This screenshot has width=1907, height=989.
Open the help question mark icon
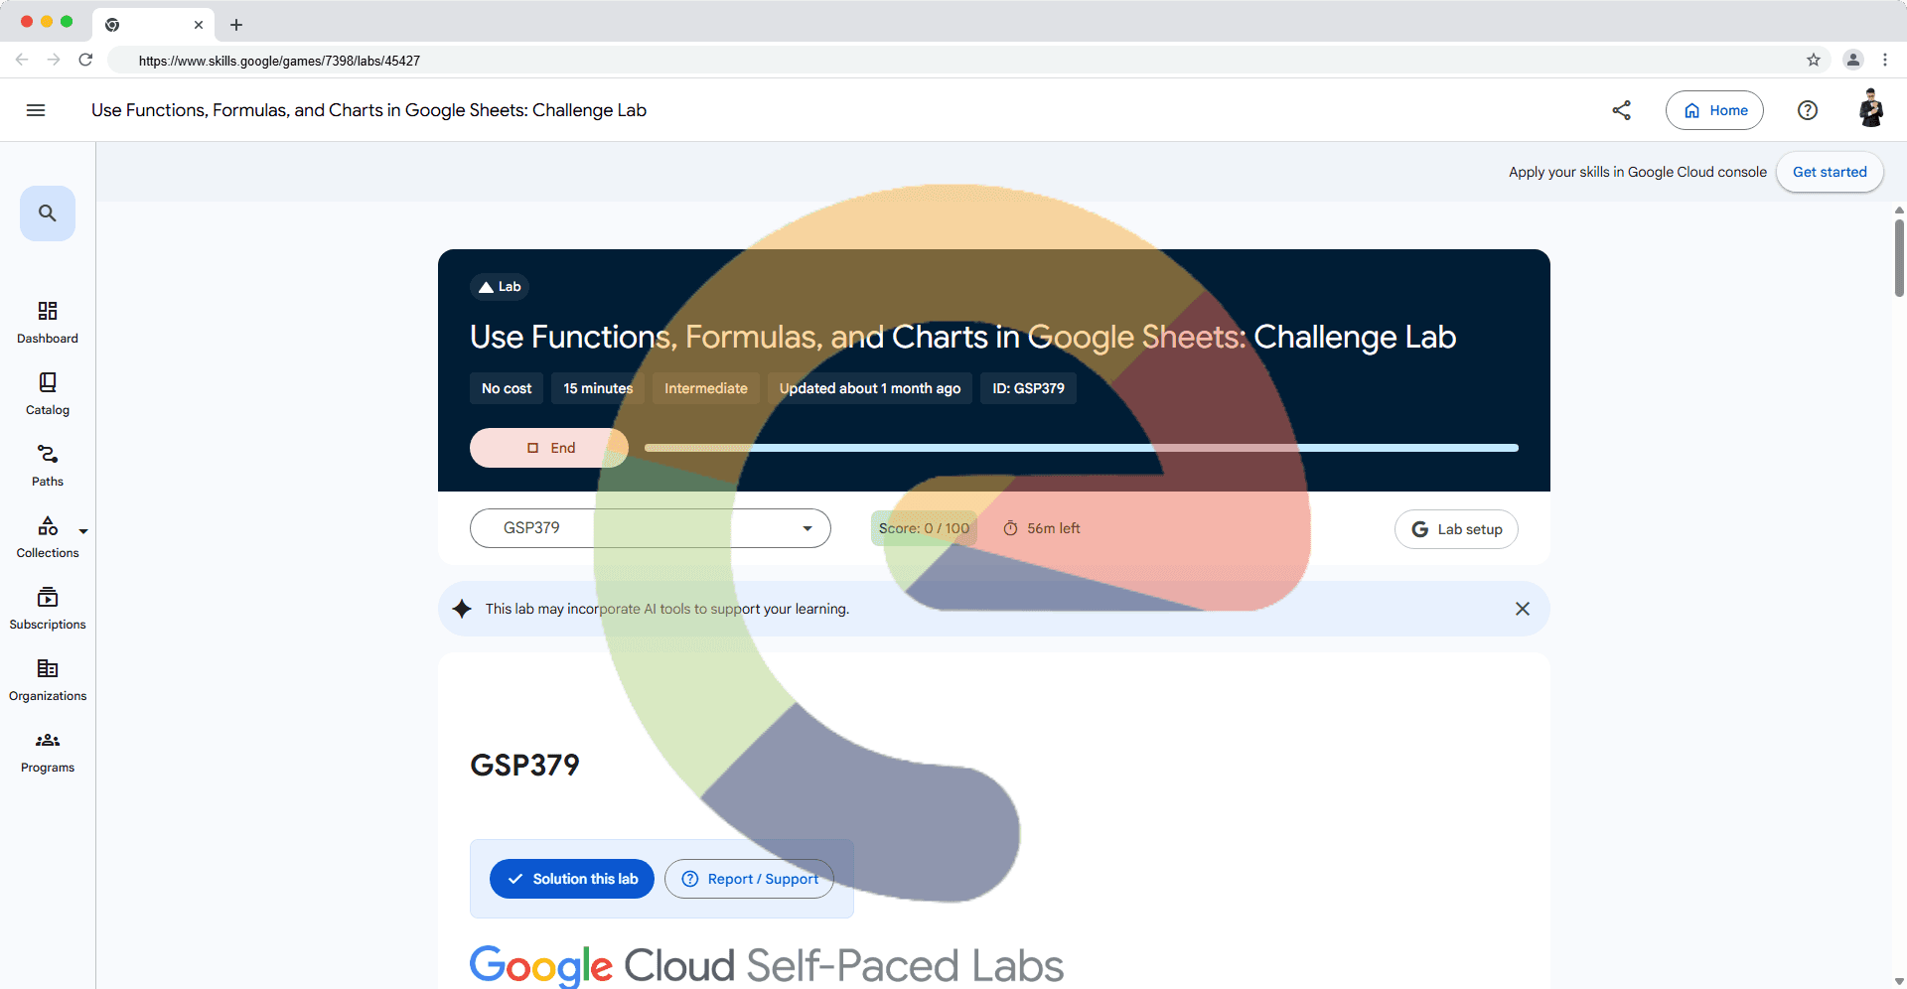[1808, 110]
